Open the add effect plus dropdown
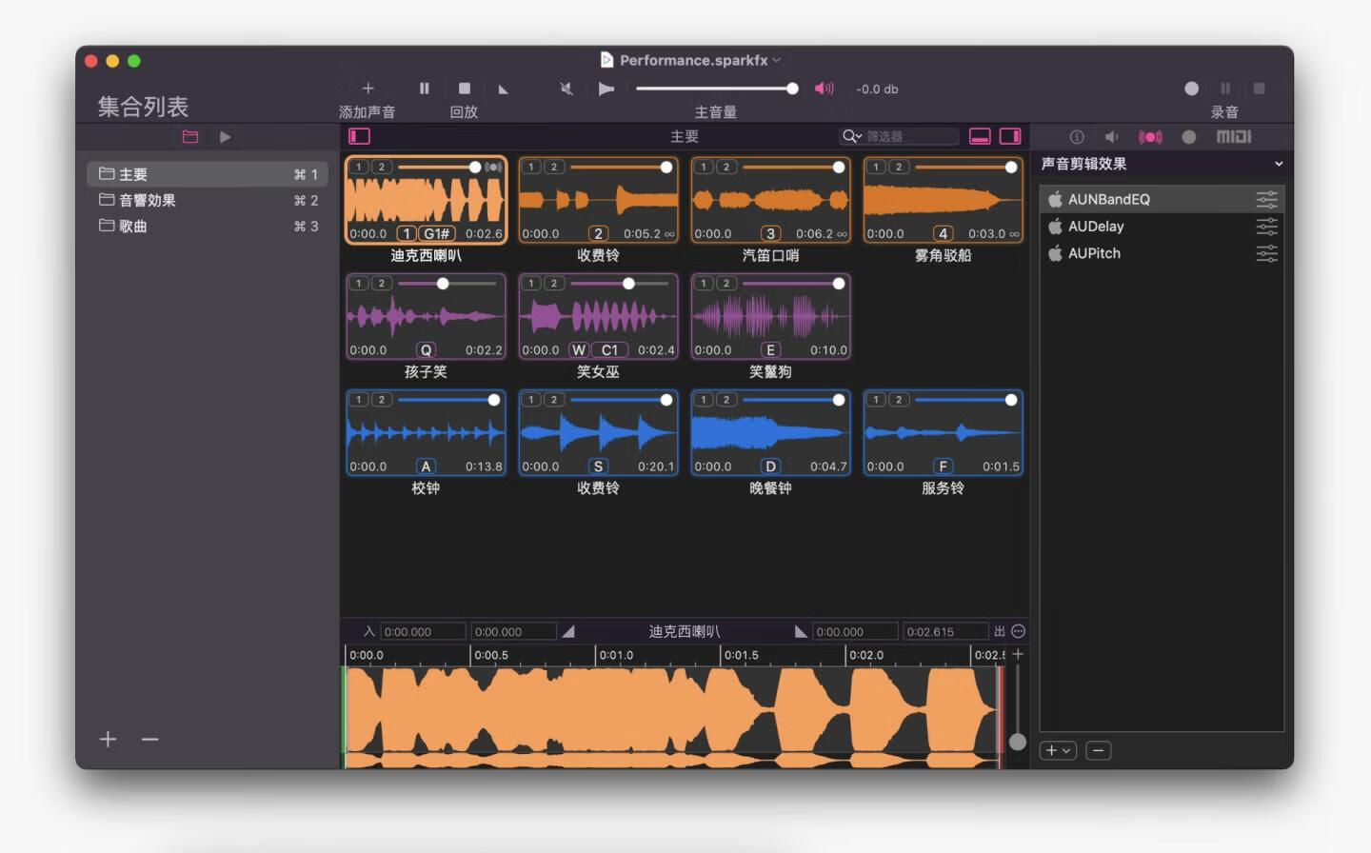This screenshot has height=853, width=1371. [1058, 750]
